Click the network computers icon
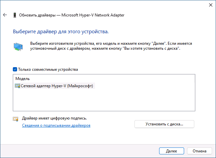This screenshot has width=216, height=158. [x=18, y=47]
